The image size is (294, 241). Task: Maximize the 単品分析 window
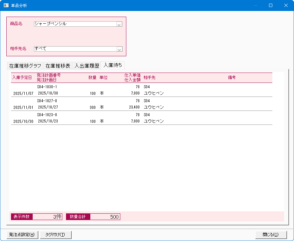pyautogui.click(x=271, y=5)
